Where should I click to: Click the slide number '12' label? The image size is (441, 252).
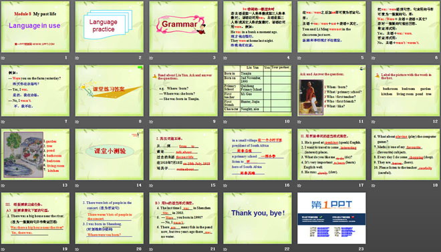(435, 121)
